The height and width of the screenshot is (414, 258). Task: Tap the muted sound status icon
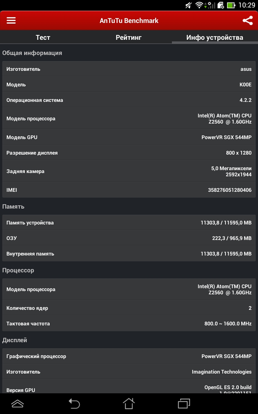click(189, 5)
